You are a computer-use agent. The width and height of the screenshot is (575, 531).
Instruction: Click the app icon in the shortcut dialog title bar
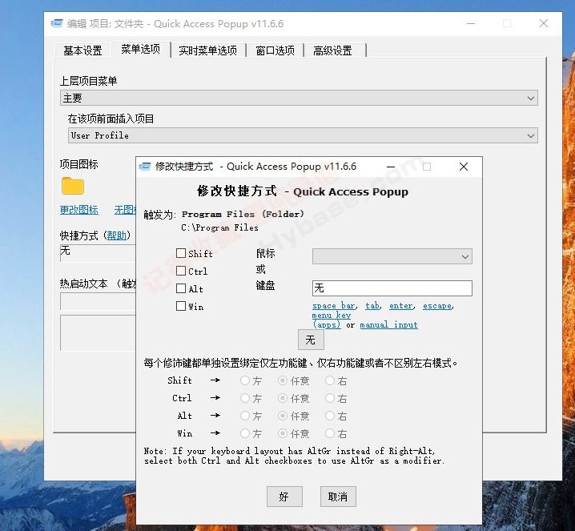145,167
